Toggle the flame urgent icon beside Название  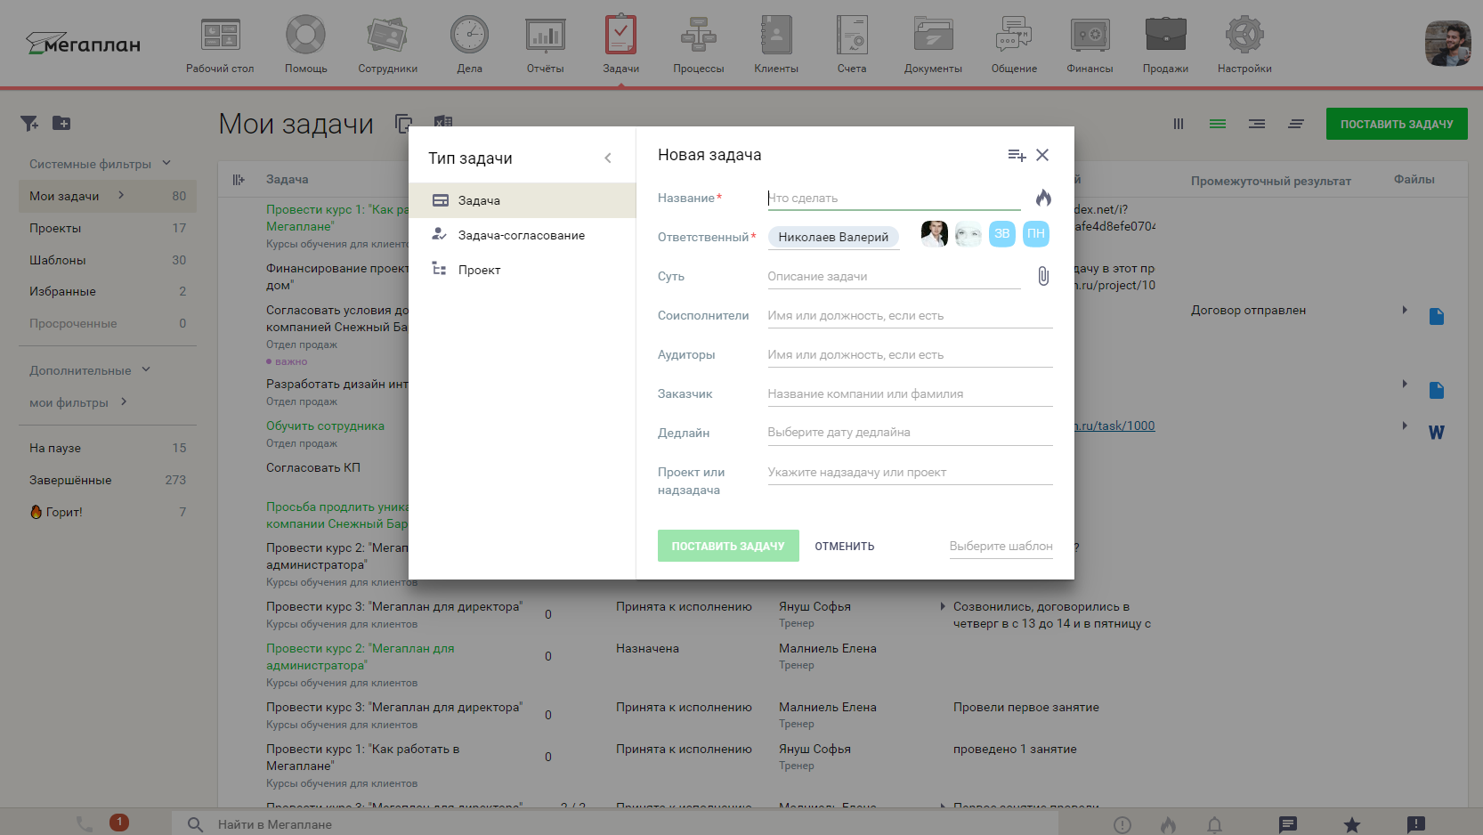tap(1043, 198)
